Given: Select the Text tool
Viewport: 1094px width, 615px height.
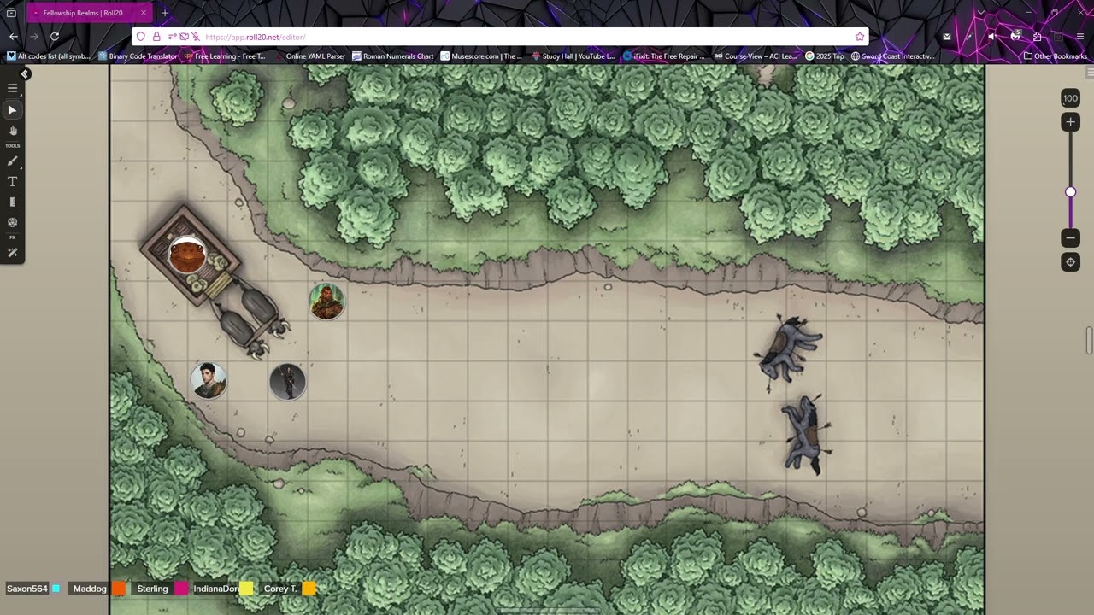Looking at the screenshot, I should coord(12,182).
